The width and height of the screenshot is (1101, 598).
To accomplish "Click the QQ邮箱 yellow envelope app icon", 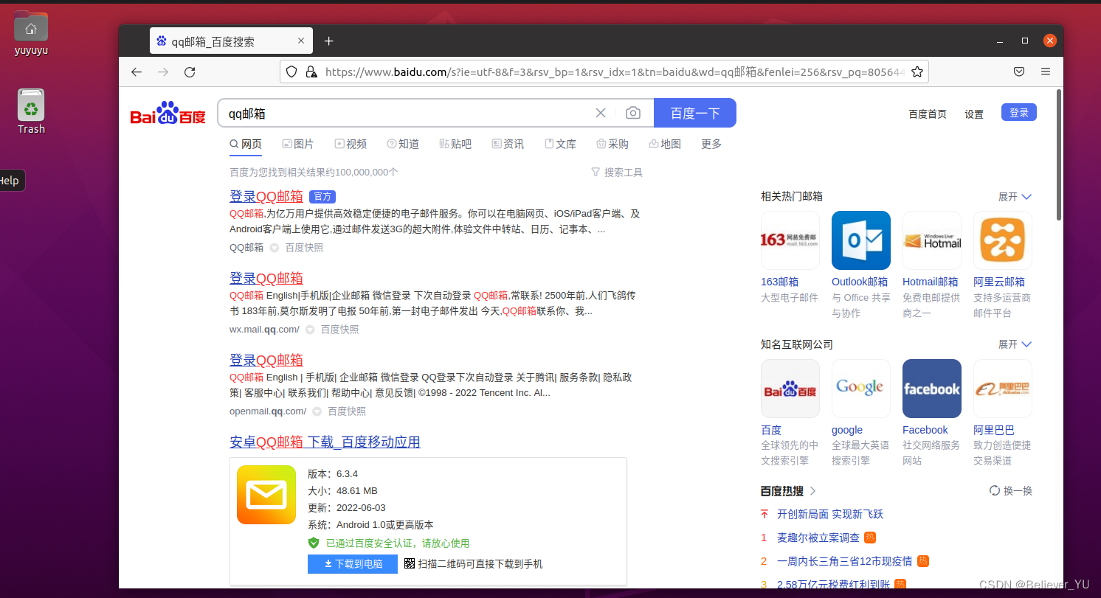I will coord(266,495).
